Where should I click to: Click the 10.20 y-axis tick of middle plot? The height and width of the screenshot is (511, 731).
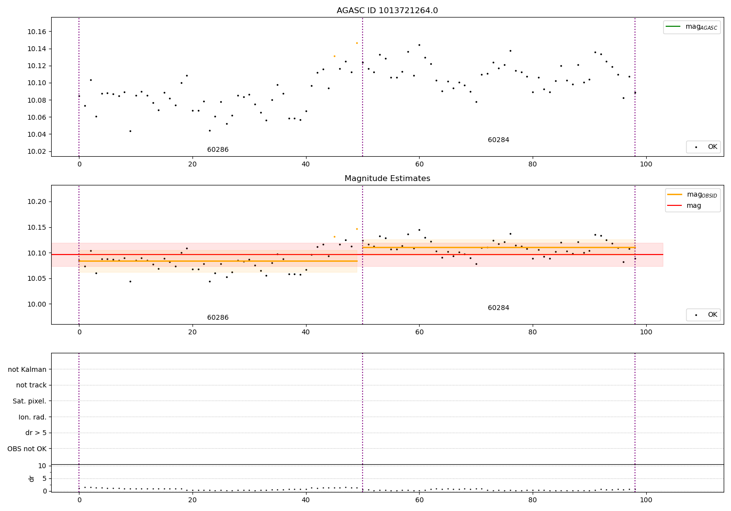point(37,201)
